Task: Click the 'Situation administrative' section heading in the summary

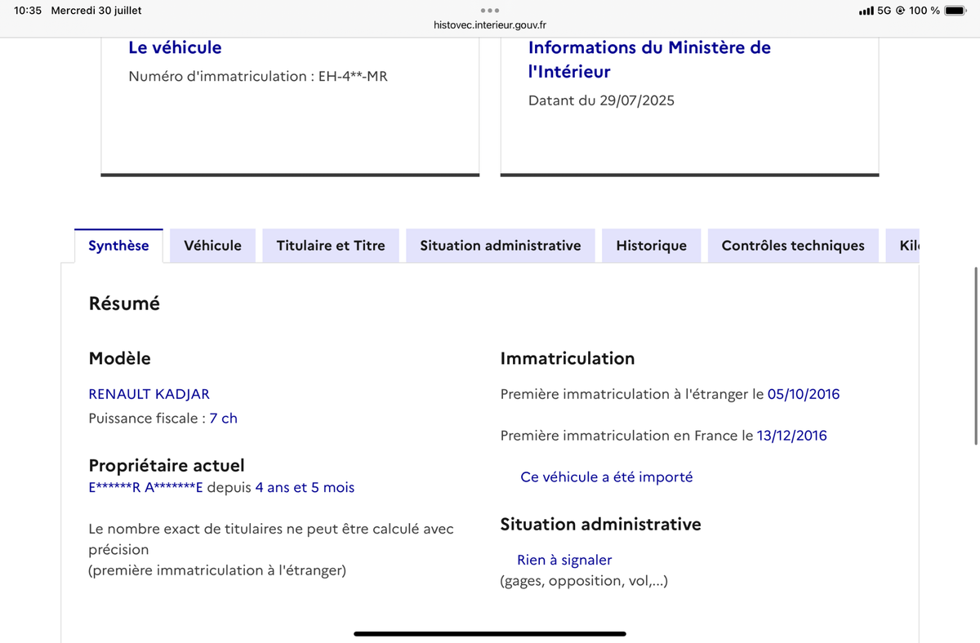Action: tap(600, 524)
